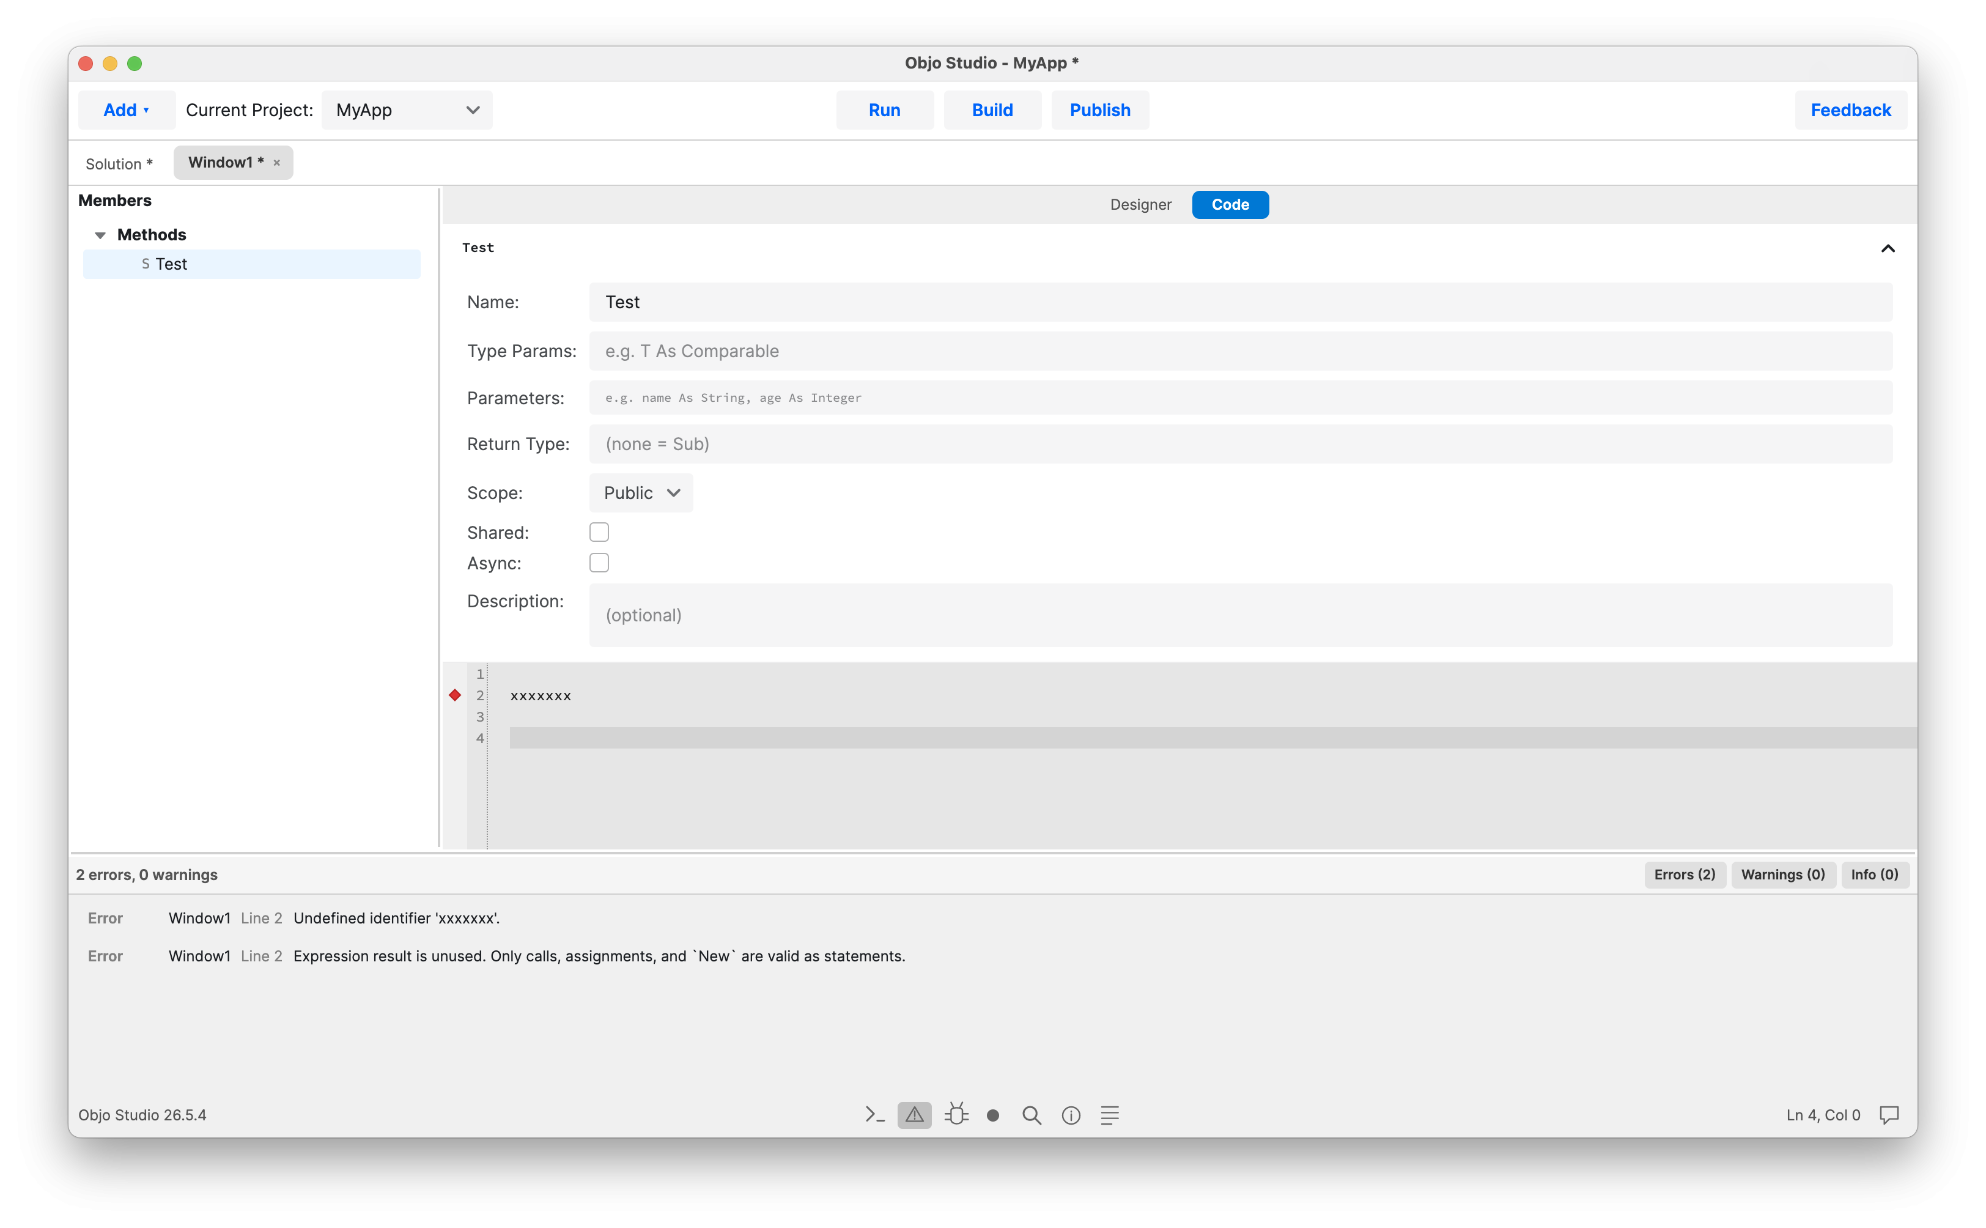Viewport: 1986px width, 1228px height.
Task: Select the Code view tab
Action: pos(1229,205)
